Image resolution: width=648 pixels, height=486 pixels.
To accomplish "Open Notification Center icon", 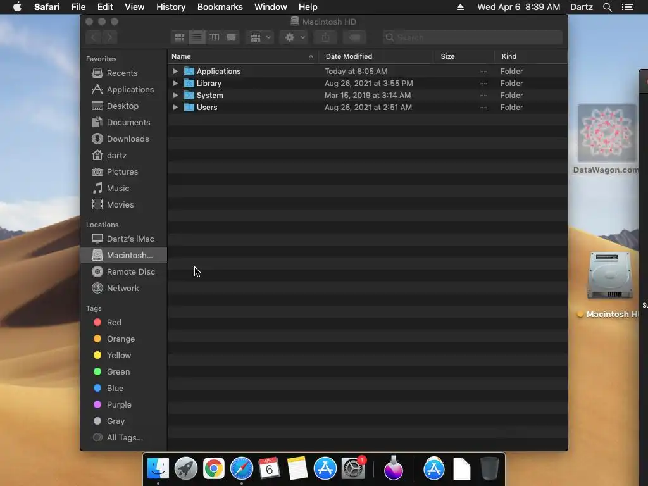I will (x=627, y=7).
